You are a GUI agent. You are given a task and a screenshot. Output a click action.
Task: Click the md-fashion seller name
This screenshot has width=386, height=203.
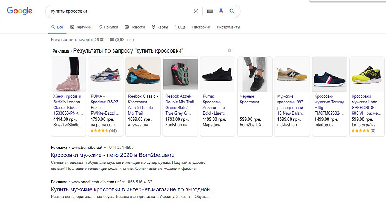[x=287, y=125]
